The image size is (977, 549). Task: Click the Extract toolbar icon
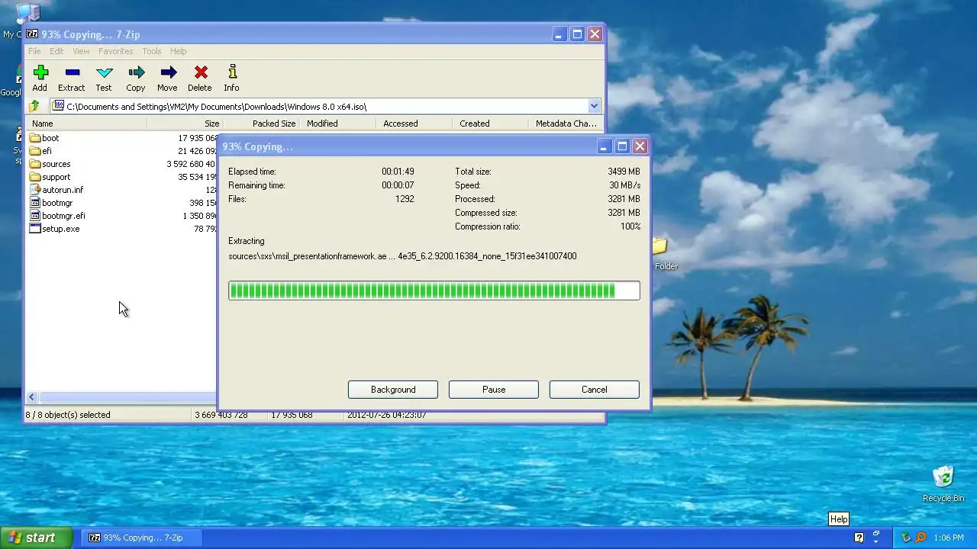click(73, 72)
